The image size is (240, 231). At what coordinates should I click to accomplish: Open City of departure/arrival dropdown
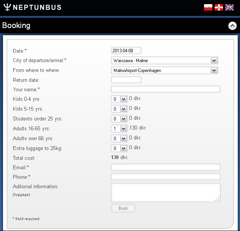(165, 61)
